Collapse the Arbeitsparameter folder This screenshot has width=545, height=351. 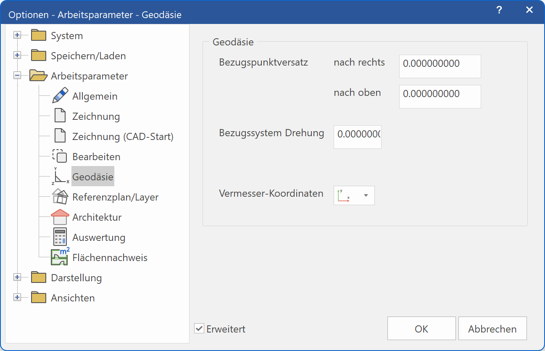pos(17,75)
